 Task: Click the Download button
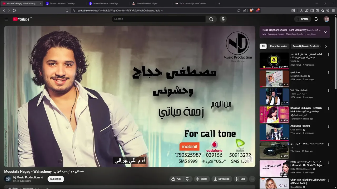coord(221,179)
